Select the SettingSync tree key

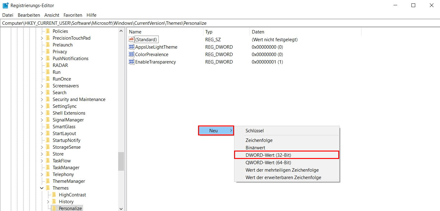tap(64, 106)
